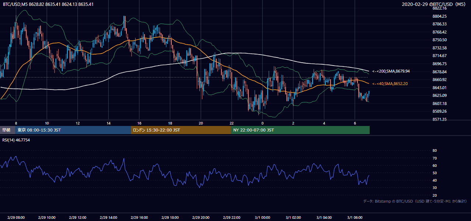Click hour tick 12 under price chart
The image size is (471, 221).
(x=77, y=123)
